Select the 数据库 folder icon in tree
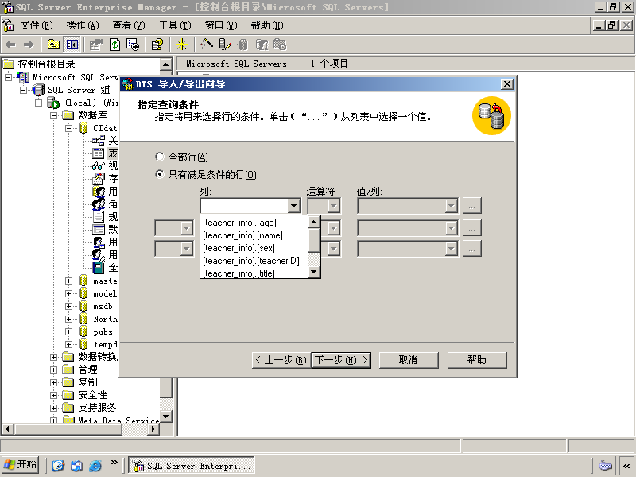 (x=68, y=115)
